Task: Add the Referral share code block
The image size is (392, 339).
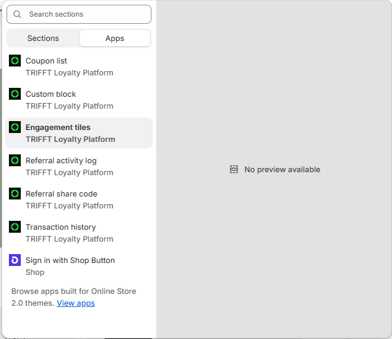Action: point(79,199)
